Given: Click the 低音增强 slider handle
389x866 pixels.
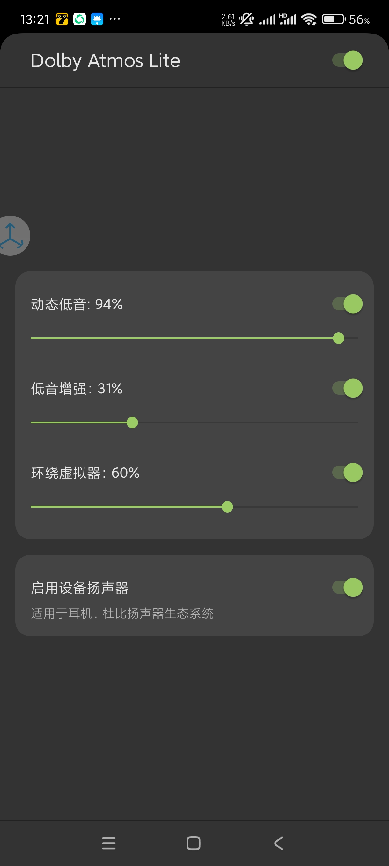Looking at the screenshot, I should (x=132, y=422).
